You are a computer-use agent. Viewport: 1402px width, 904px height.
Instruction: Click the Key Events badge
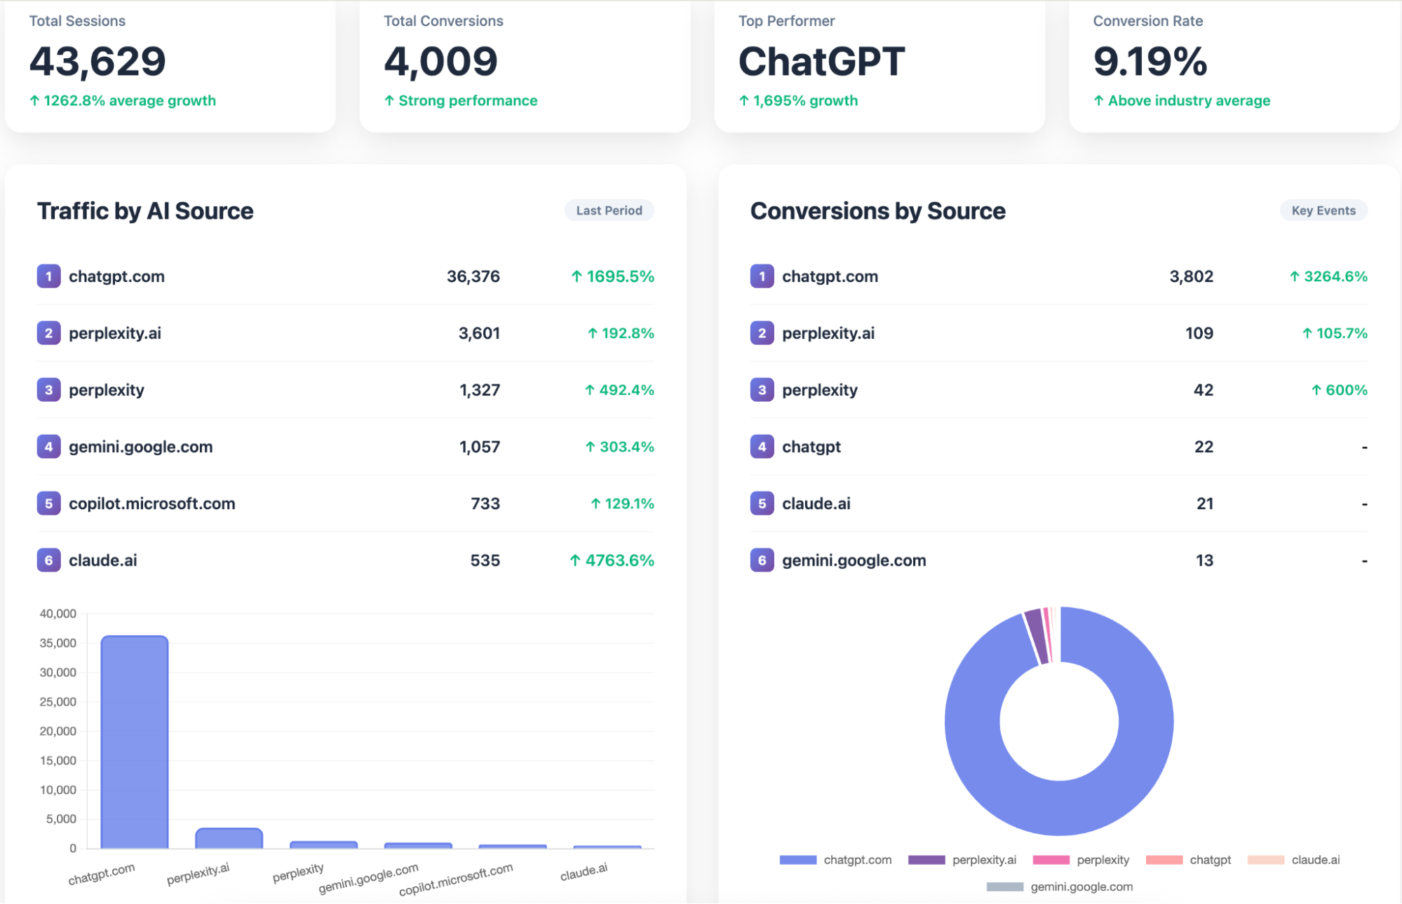coord(1323,210)
